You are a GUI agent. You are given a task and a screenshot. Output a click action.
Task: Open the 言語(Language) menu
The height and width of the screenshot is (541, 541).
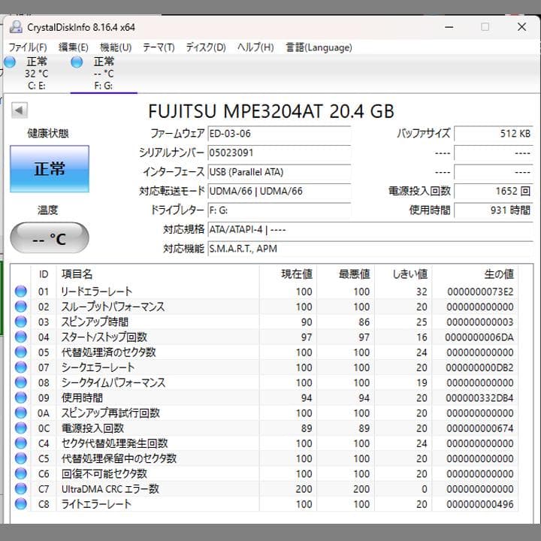coord(319,47)
